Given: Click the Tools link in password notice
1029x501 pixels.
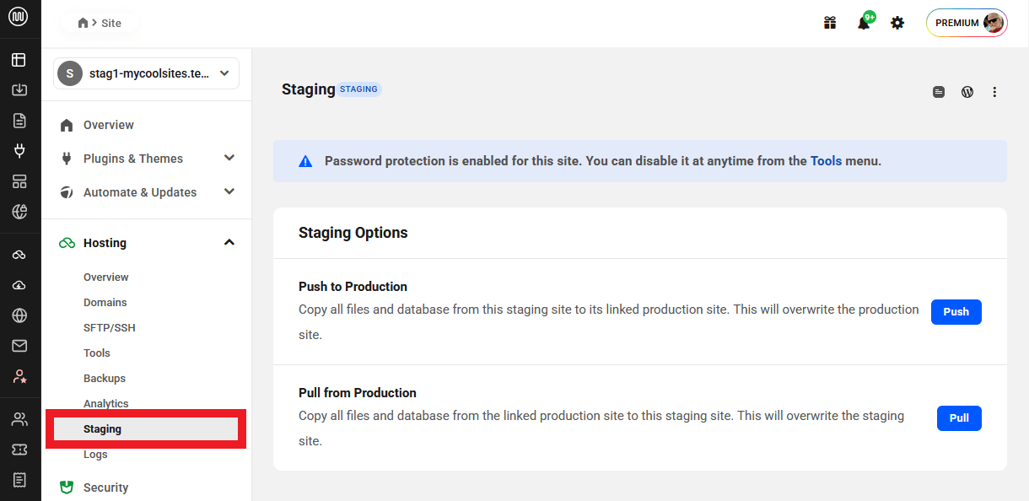Looking at the screenshot, I should pos(827,161).
